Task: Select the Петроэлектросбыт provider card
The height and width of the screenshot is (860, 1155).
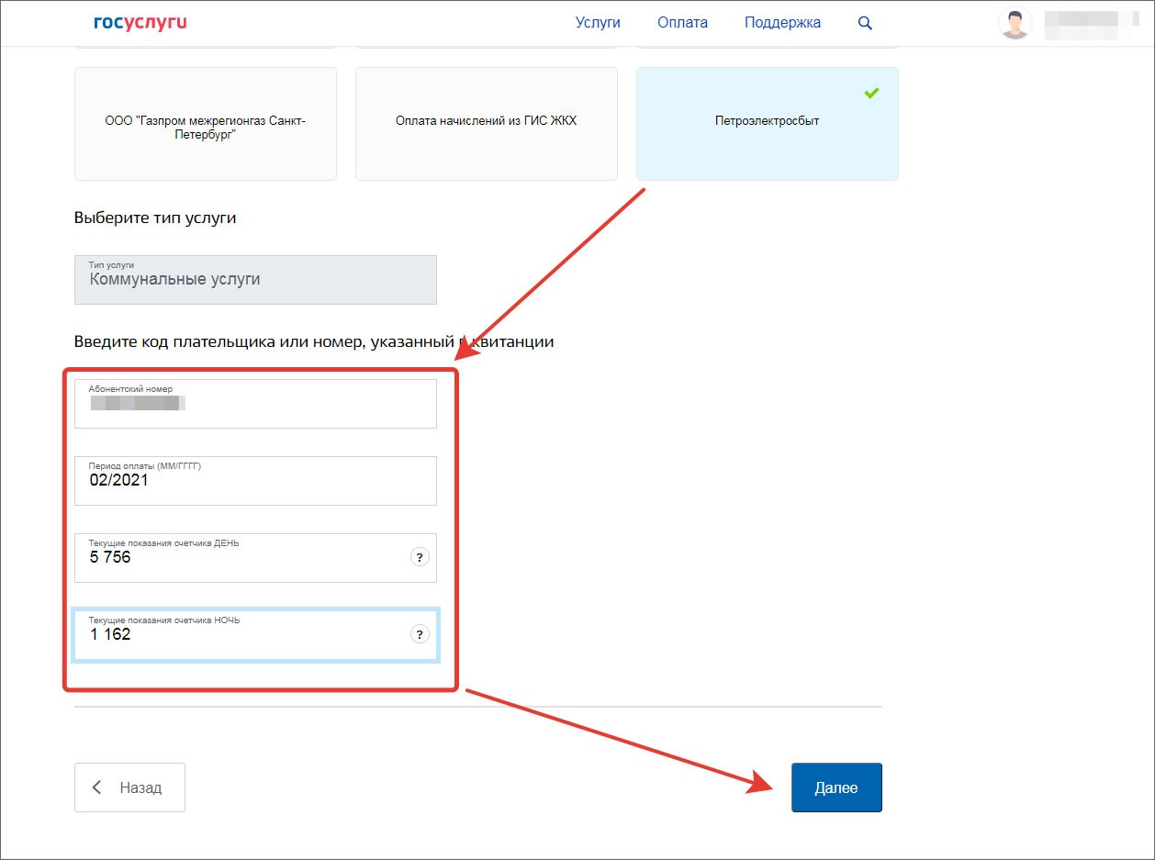Action: click(x=767, y=124)
